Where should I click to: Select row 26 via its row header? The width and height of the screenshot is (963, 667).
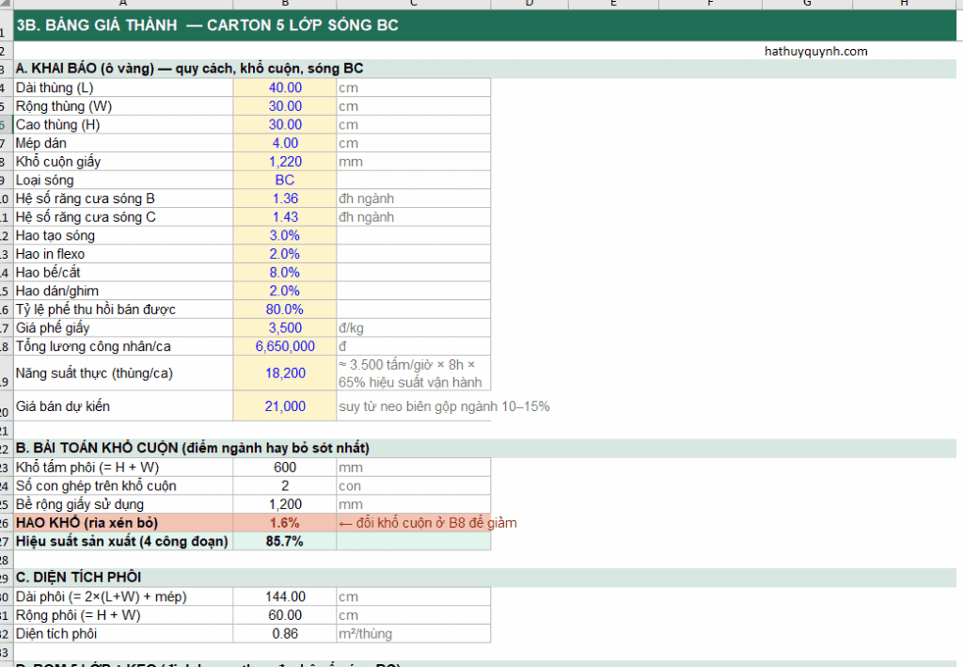point(6,523)
